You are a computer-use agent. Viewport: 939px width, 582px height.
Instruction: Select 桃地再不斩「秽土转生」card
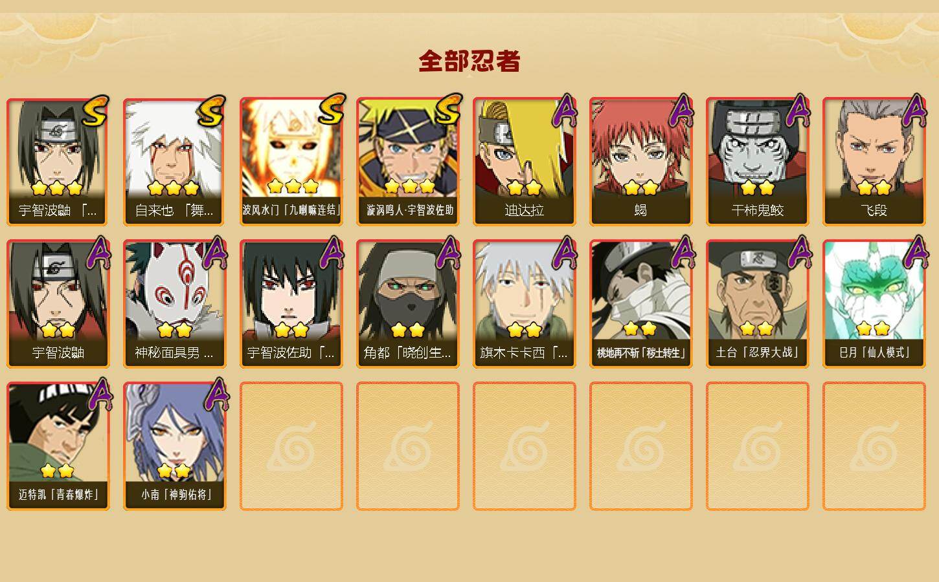click(641, 304)
